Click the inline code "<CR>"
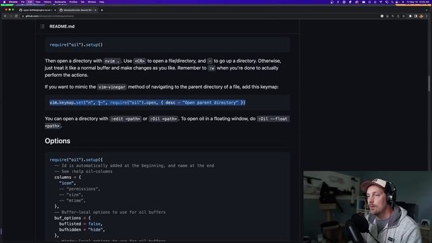Image resolution: width=432 pixels, height=243 pixels. [140, 61]
